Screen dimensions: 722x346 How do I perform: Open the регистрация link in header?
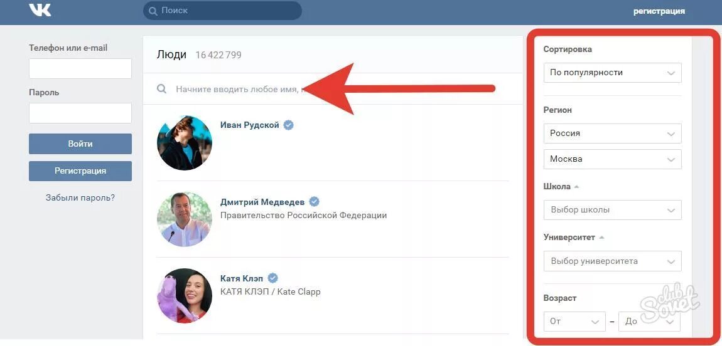coord(659,11)
